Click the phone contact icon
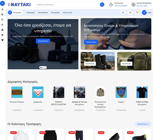Image resolution: width=153 pixels, height=140 pixels. pos(111,5)
